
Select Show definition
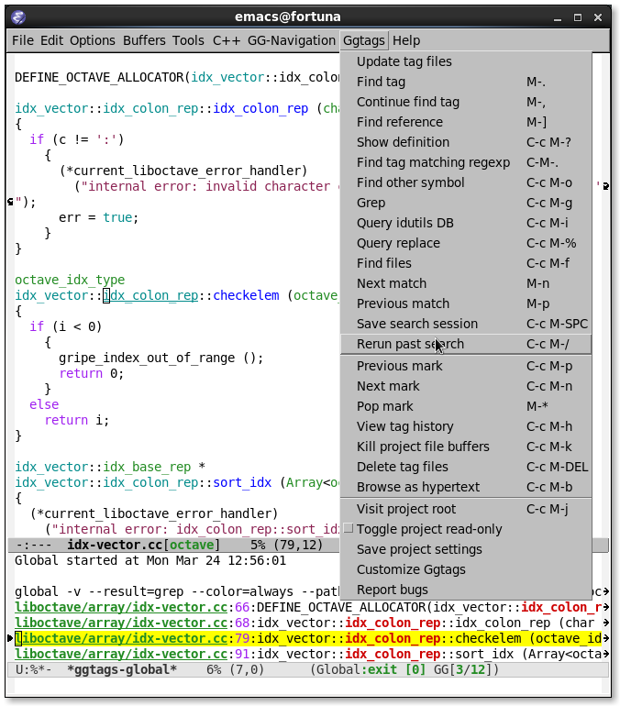click(x=466, y=142)
